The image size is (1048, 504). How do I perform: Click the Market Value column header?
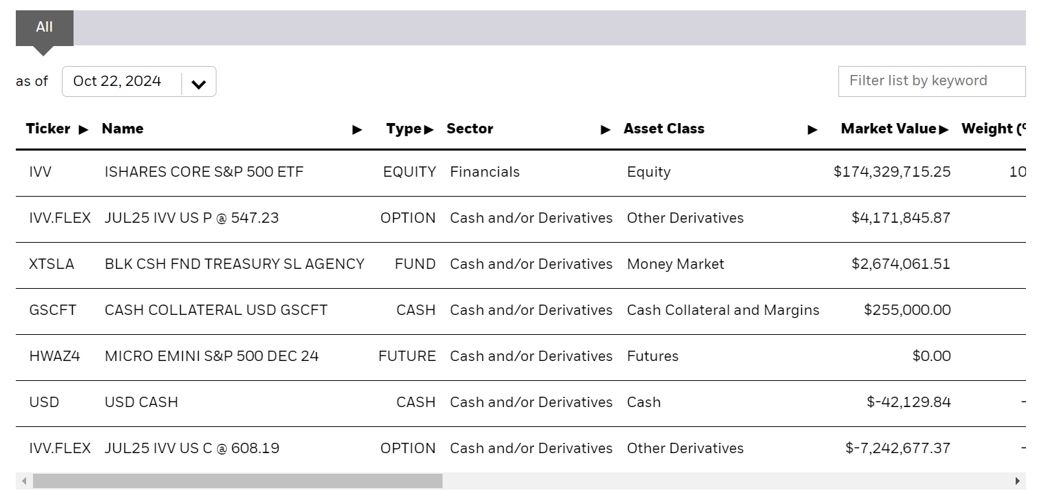(890, 129)
